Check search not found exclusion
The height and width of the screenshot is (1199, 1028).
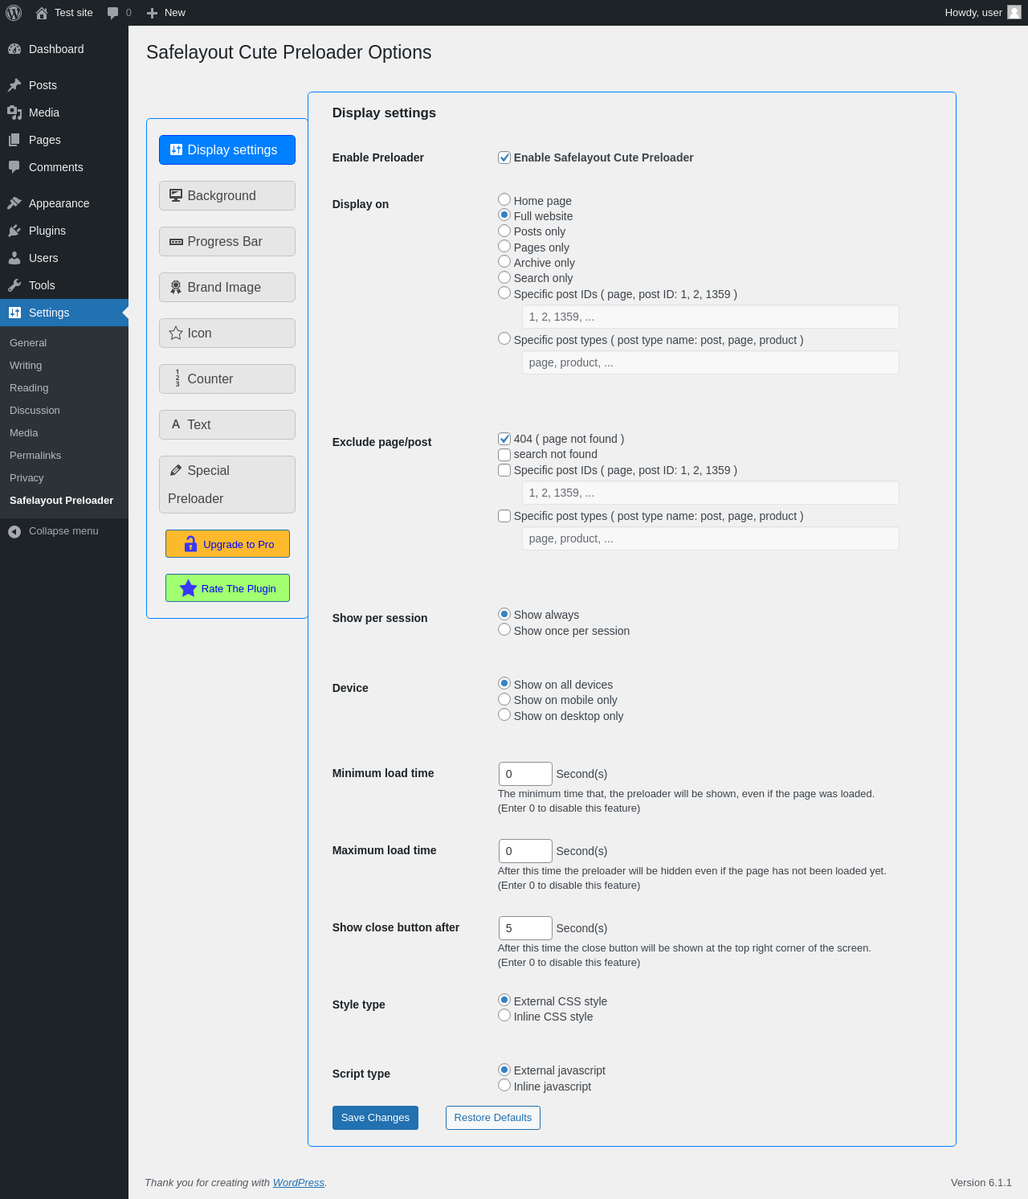pyautogui.click(x=504, y=455)
